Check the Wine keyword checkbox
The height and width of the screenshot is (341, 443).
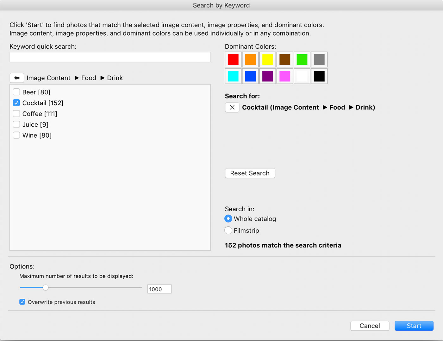pyautogui.click(x=16, y=135)
